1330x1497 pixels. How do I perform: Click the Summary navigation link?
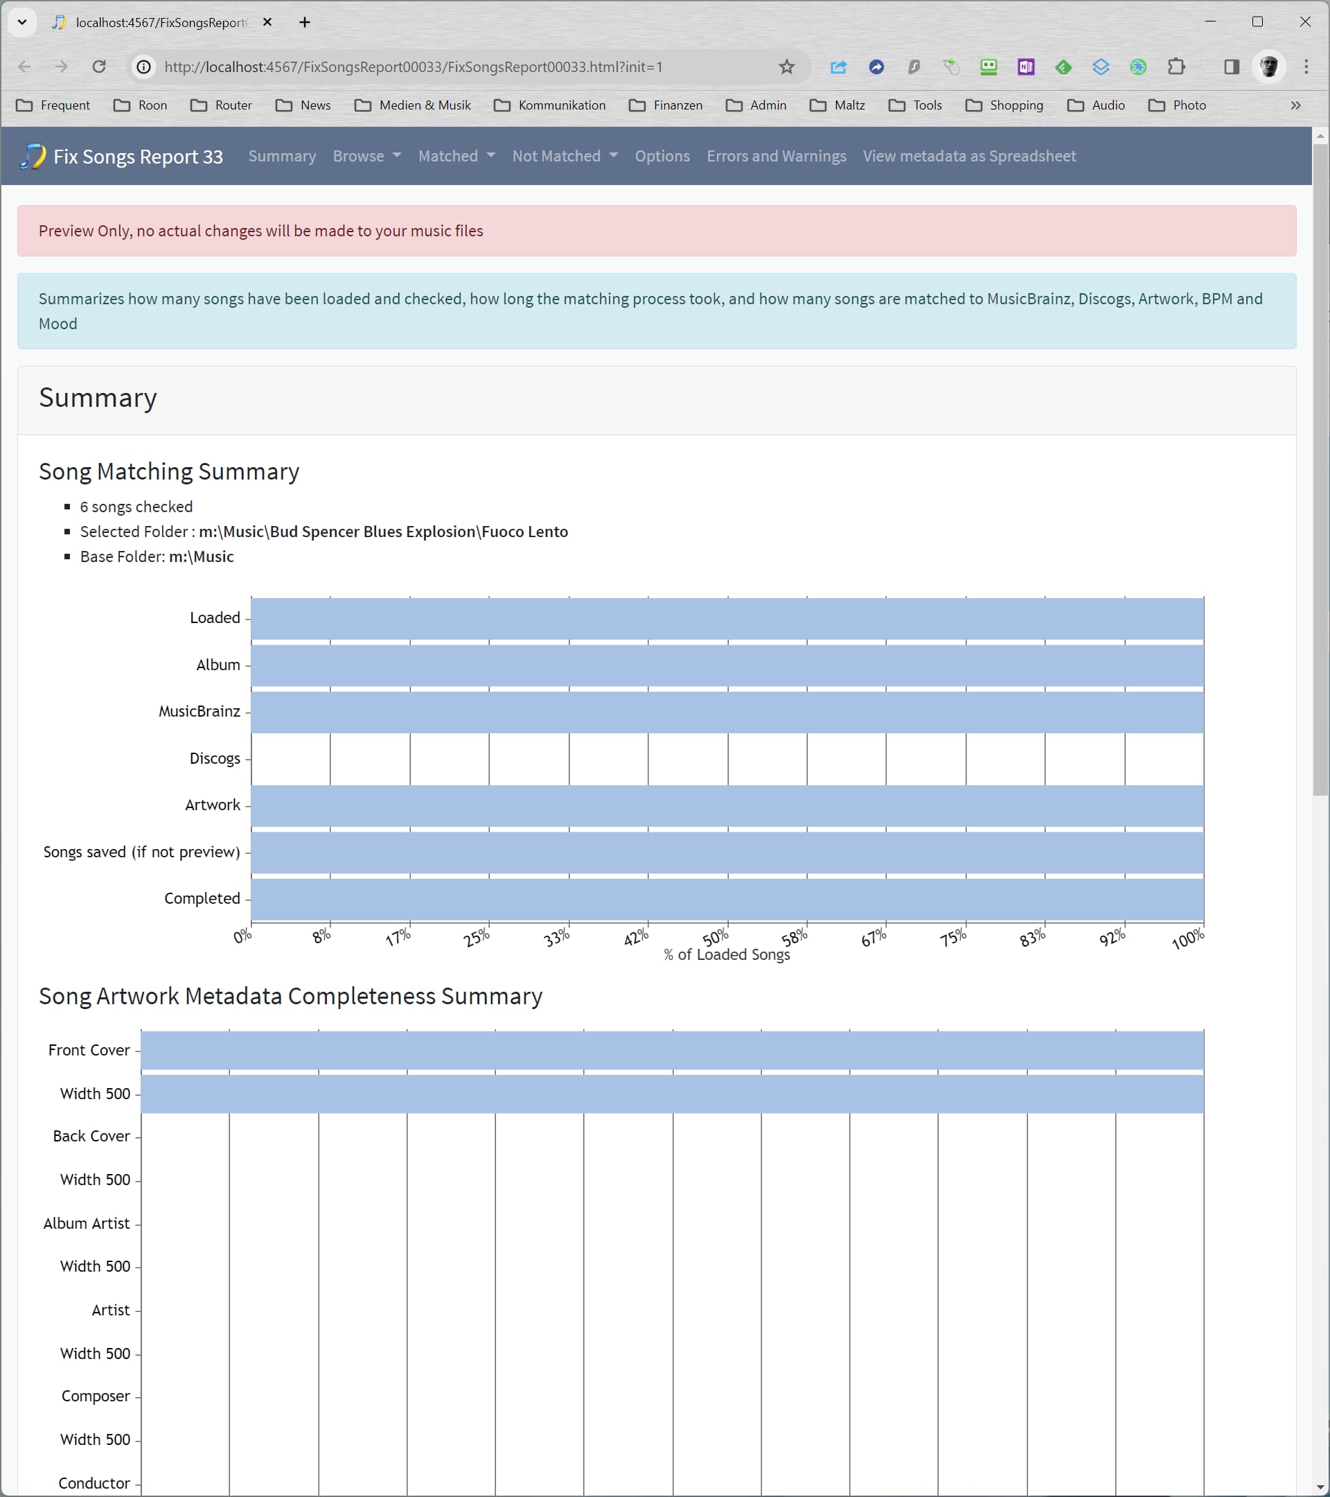(x=282, y=156)
